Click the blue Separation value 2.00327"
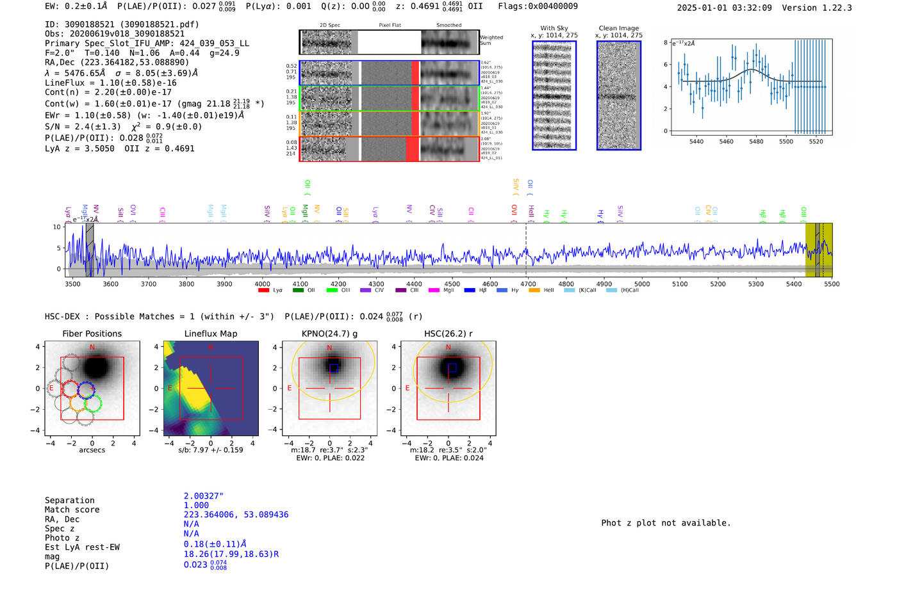Screen dimensions: 897x610 (x=204, y=496)
